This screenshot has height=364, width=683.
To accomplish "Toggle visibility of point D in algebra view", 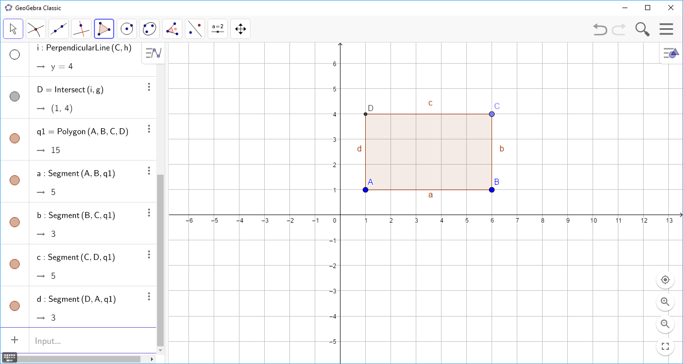I will pyautogui.click(x=15, y=96).
